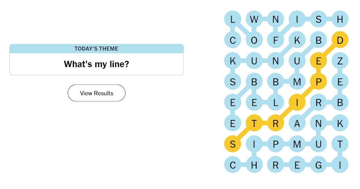The width and height of the screenshot is (360, 189).
Task: Click the yellow letter E tile
Action: [318, 61]
